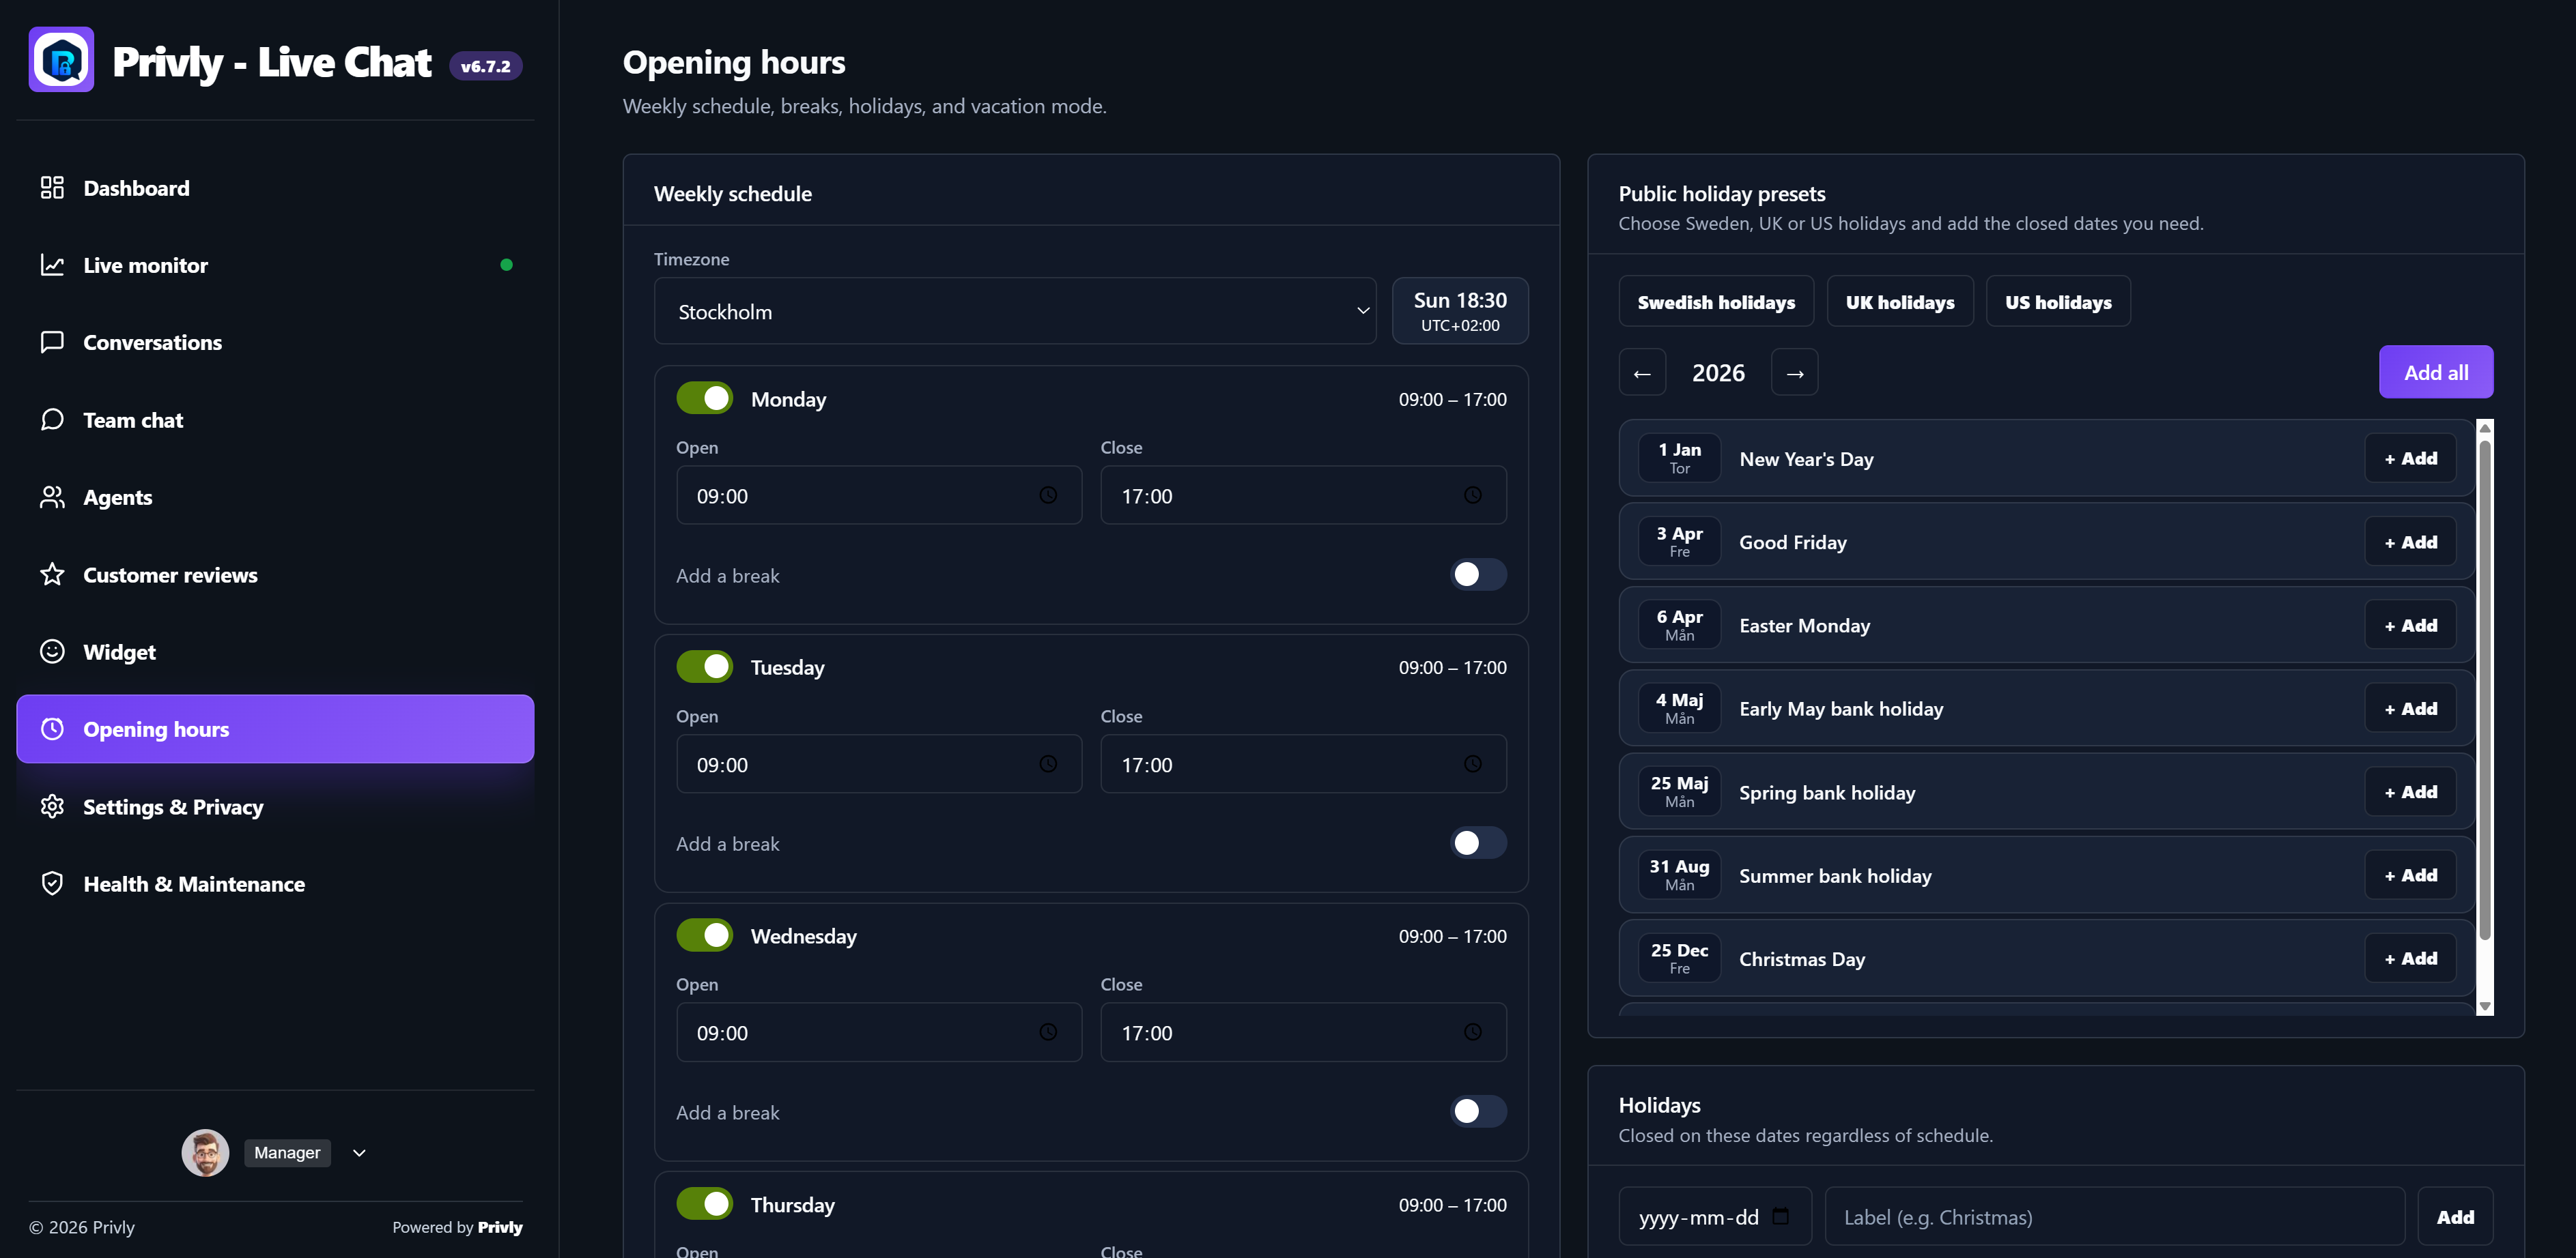Screen dimensions: 2576x1258
Task: Open time picker for Monday open time
Action: [x=1048, y=495]
